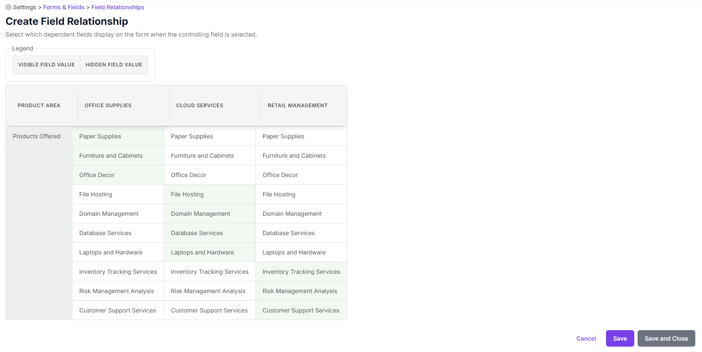Screen dimensions: 702x352
Task: Select the Products Offered row label
Action: pyautogui.click(x=37, y=136)
